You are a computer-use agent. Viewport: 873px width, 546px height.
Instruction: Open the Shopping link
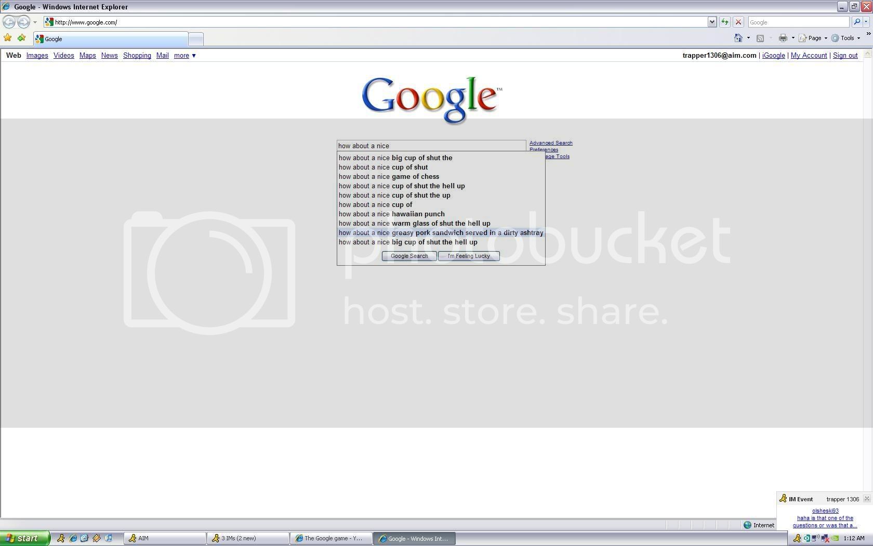[137, 55]
